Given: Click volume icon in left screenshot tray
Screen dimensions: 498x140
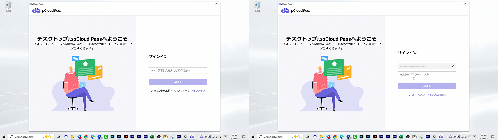Looking at the screenshot, I should (217, 137).
